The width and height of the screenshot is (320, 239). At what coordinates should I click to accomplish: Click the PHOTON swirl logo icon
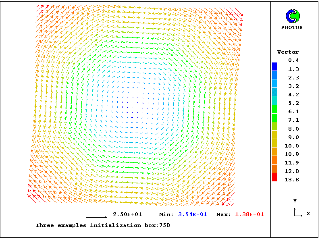click(293, 16)
